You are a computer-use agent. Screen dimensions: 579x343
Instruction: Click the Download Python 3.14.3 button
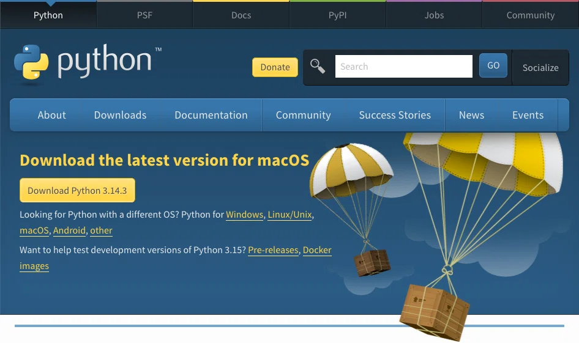click(x=77, y=190)
